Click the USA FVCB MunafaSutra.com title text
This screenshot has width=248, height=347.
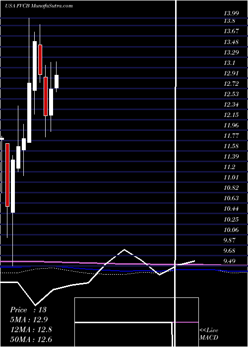coord(39,6)
